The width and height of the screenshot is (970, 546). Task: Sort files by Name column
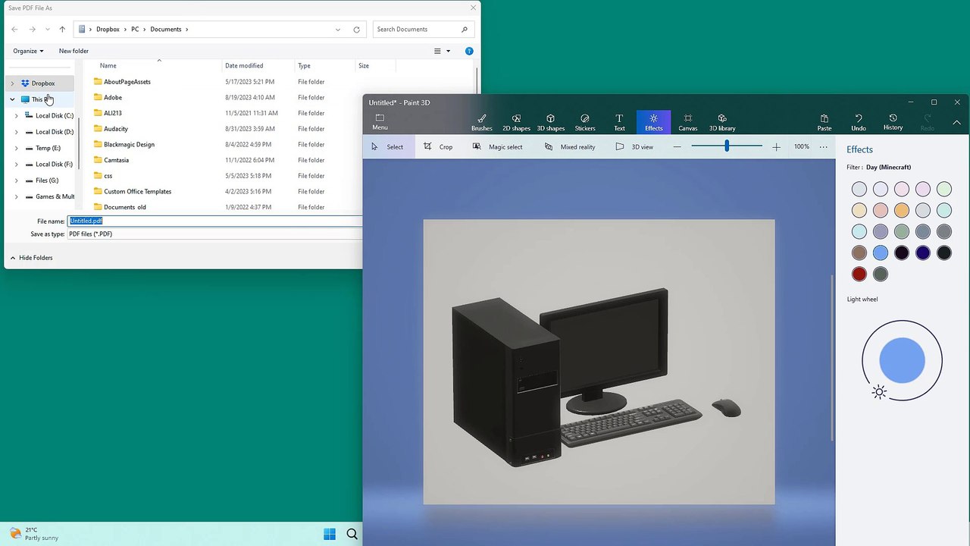108,66
